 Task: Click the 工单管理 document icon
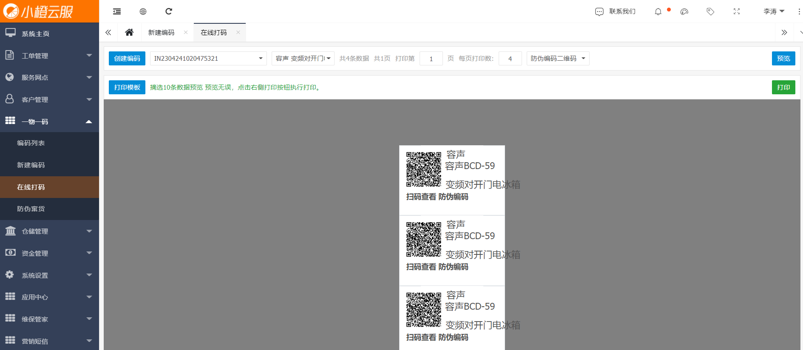tap(10, 55)
